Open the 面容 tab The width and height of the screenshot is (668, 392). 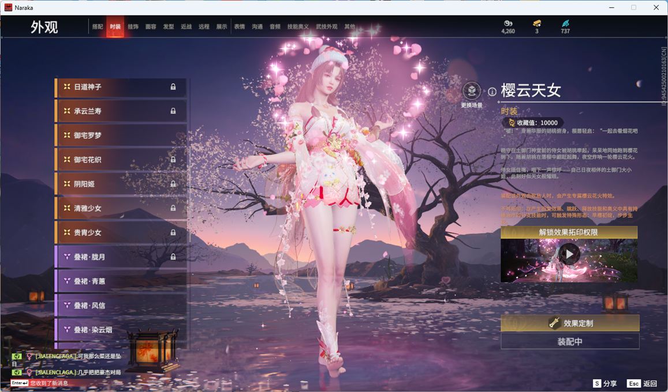coord(151,27)
